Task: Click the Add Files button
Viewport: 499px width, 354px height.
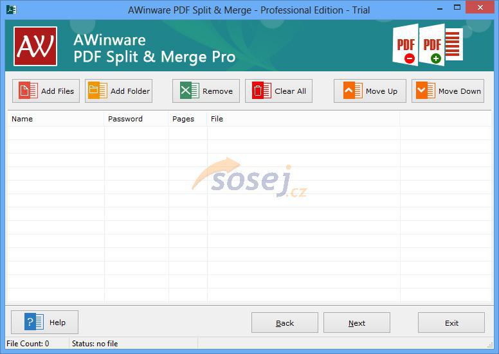Action: pyautogui.click(x=46, y=91)
